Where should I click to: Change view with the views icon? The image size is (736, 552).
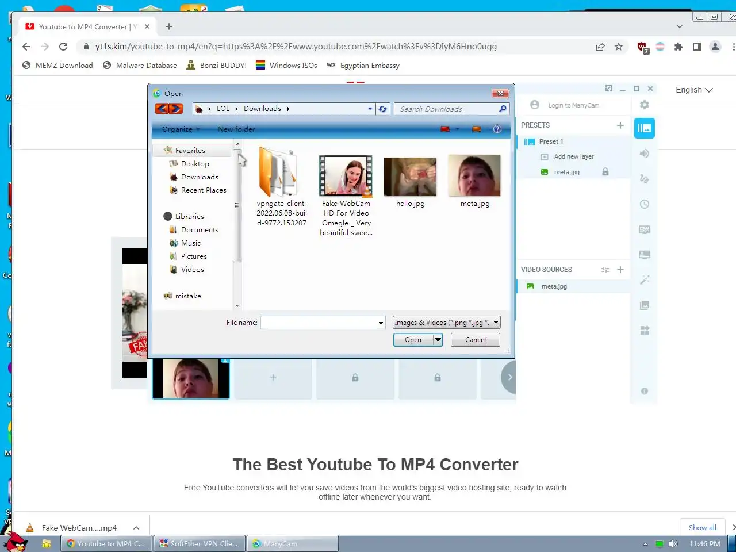point(445,129)
